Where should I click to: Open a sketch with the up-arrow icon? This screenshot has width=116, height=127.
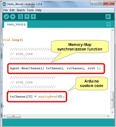(x=27, y=17)
